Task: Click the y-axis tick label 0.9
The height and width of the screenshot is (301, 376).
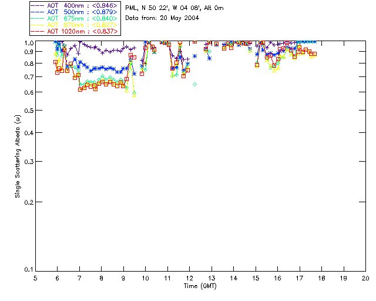Action: coord(29,52)
